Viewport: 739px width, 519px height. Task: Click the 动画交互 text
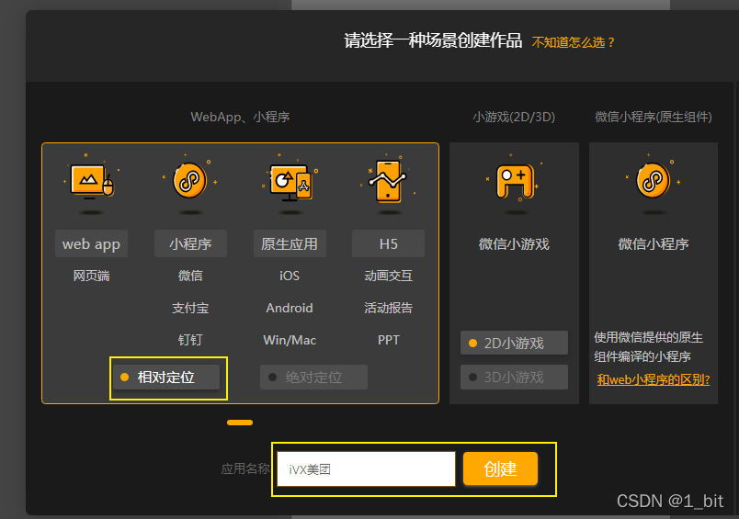click(389, 276)
